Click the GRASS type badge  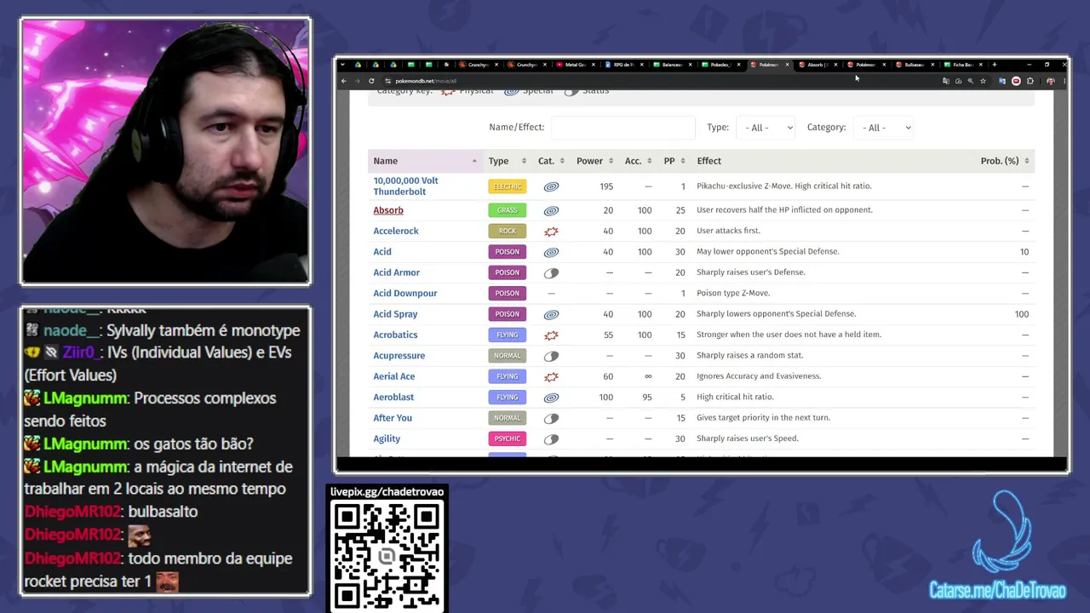pos(507,210)
